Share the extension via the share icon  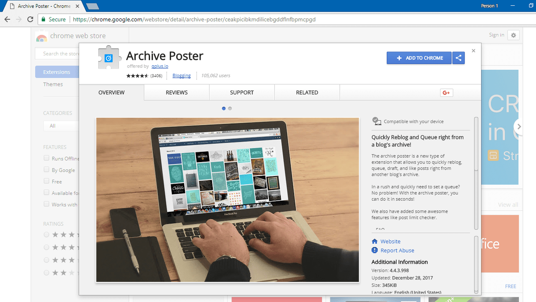[458, 58]
